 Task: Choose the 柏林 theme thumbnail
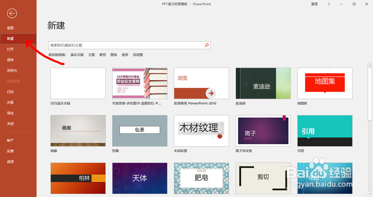(x=78, y=178)
